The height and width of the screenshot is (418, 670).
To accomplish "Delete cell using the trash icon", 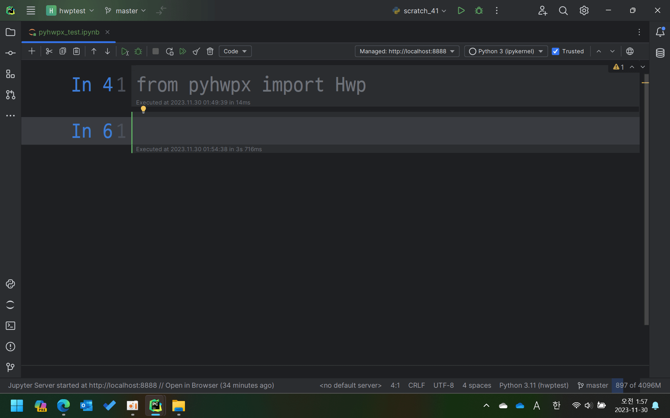I will coord(210,52).
